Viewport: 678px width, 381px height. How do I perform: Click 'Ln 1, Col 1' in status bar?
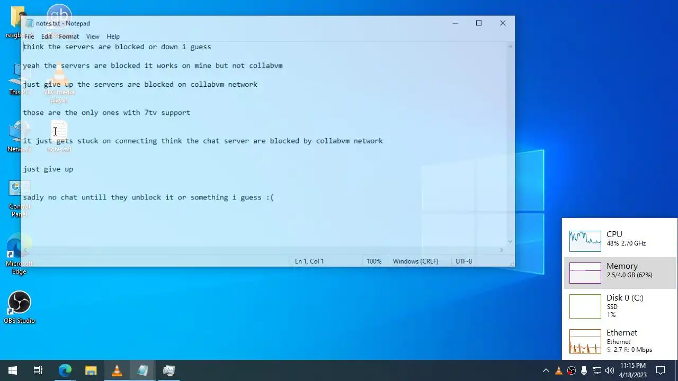[x=309, y=261]
